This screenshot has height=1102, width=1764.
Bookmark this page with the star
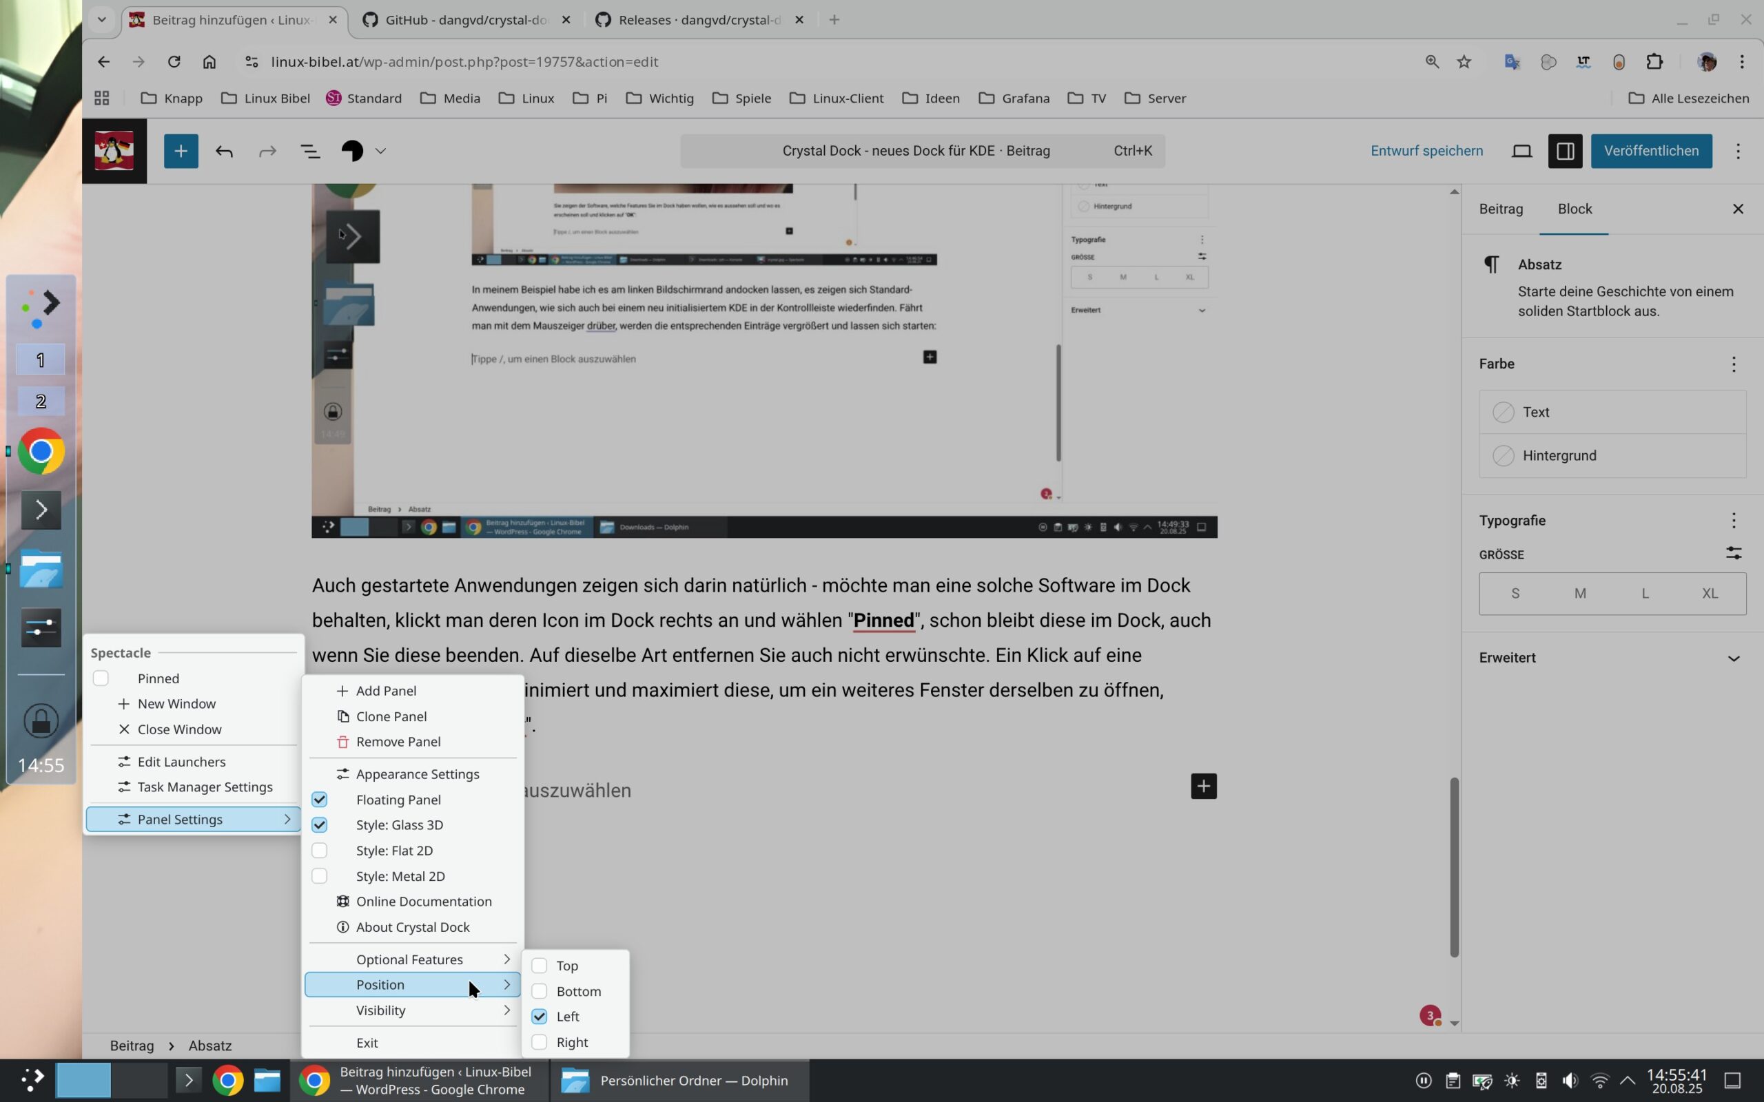(x=1464, y=62)
